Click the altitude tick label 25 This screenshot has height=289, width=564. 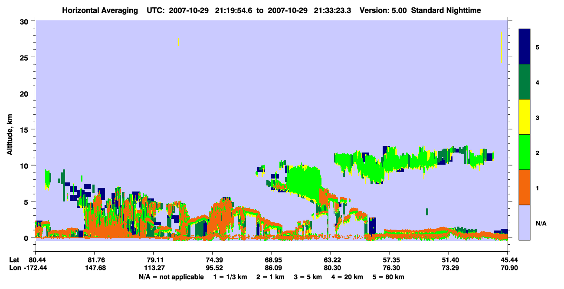click(25, 57)
